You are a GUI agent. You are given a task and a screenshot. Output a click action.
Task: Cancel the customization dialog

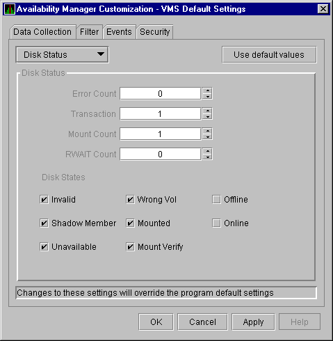point(202,322)
